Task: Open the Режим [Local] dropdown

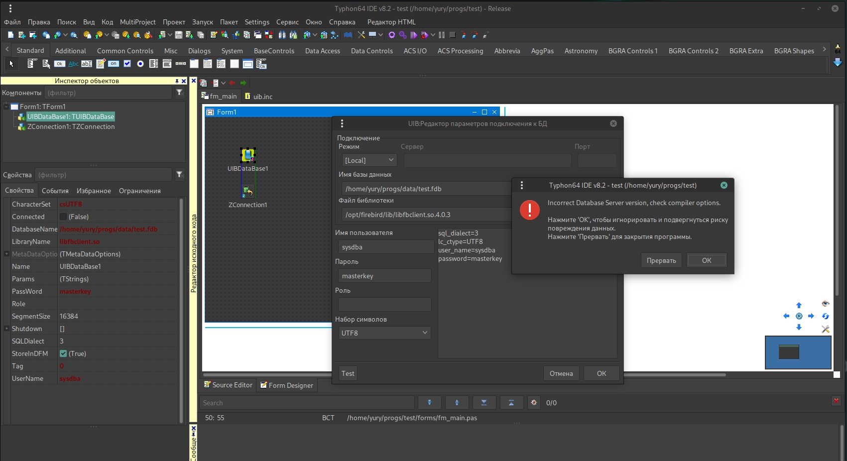Action: [x=369, y=160]
